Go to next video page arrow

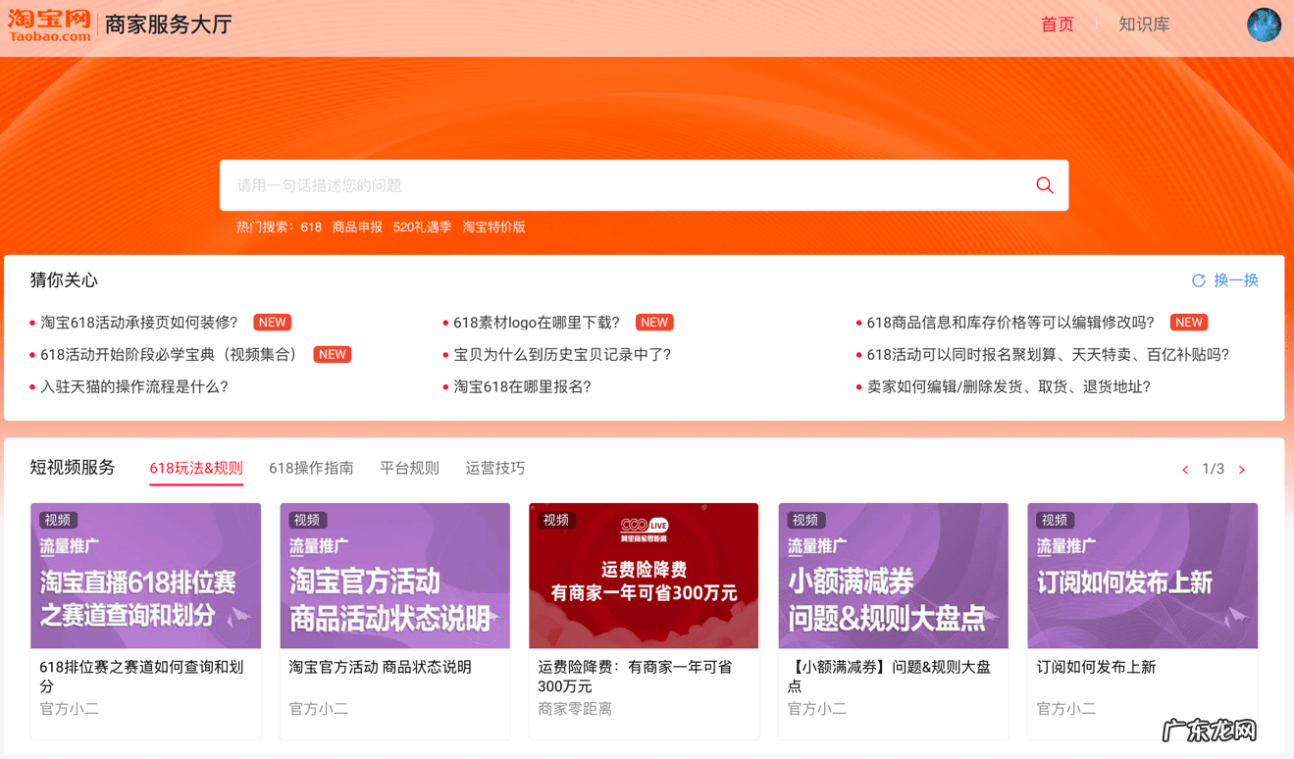tap(1242, 470)
